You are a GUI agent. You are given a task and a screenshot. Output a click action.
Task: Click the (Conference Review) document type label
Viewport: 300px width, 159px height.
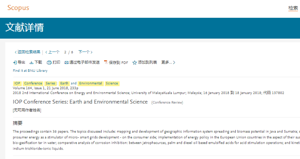[x=167, y=103]
